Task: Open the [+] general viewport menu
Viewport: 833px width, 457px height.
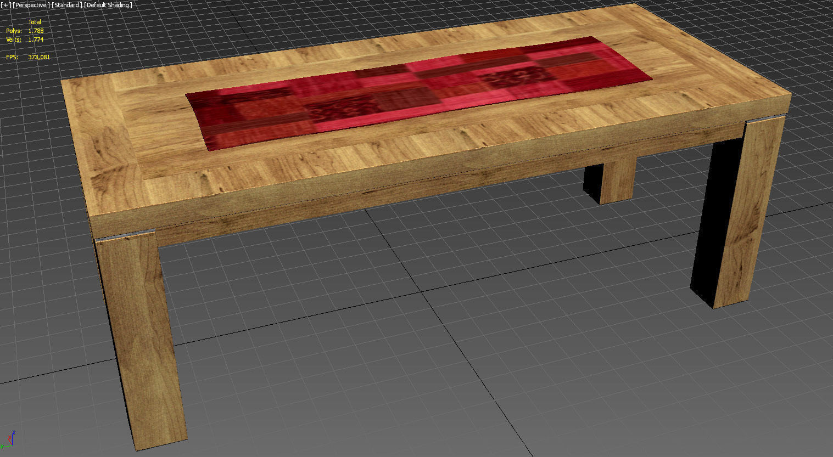Action: coord(6,5)
